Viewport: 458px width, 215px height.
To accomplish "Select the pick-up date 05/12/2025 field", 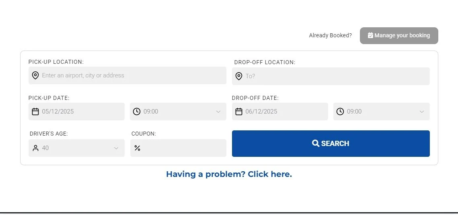I will (80, 112).
